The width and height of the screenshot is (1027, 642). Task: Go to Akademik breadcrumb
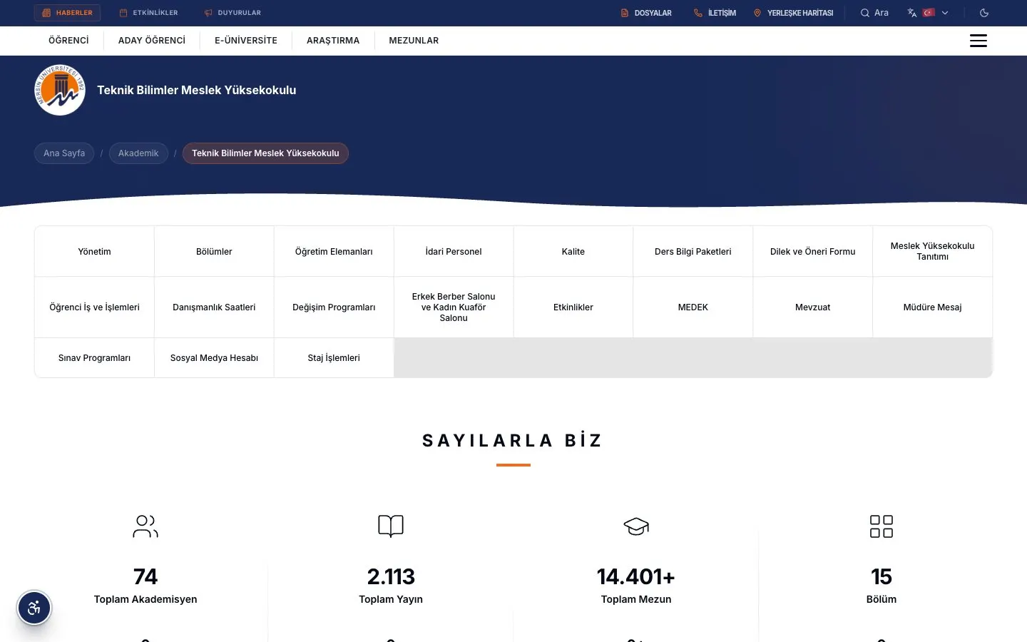click(x=138, y=153)
